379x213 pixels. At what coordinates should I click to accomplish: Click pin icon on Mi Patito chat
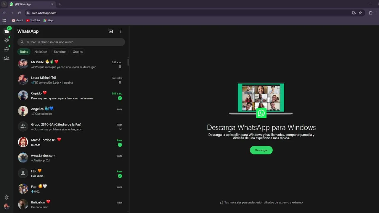coord(120,67)
